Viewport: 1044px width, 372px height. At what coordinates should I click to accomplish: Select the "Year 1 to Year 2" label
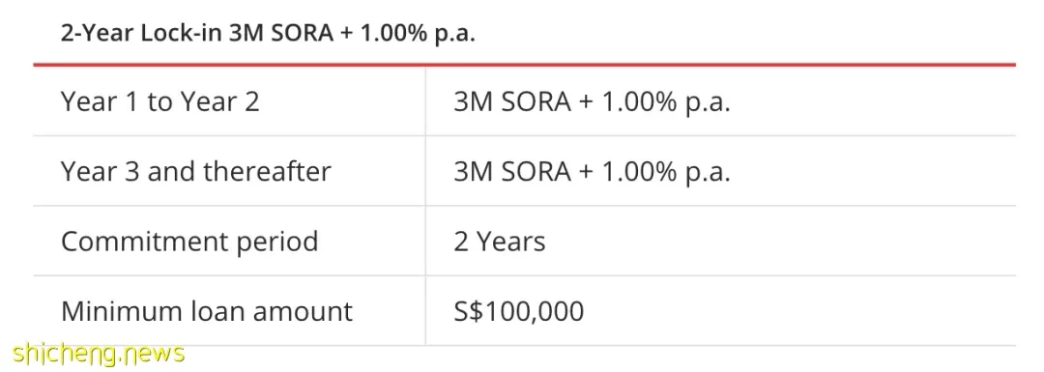pos(159,101)
